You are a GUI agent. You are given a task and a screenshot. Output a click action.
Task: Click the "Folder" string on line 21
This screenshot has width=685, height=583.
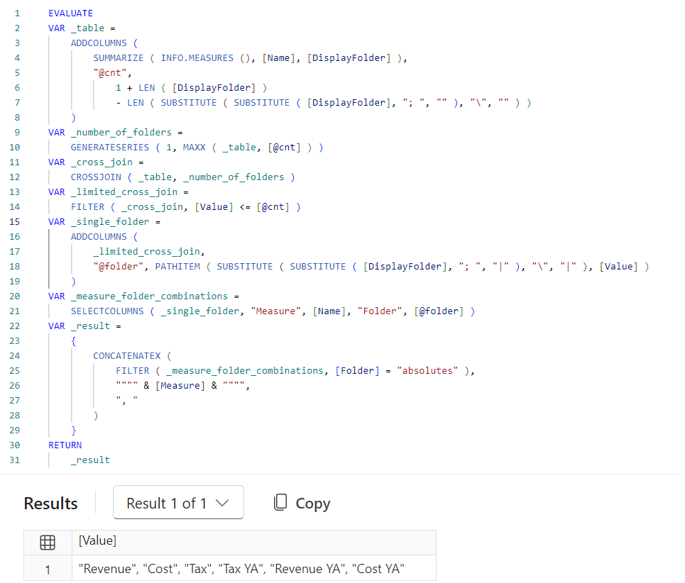point(380,311)
